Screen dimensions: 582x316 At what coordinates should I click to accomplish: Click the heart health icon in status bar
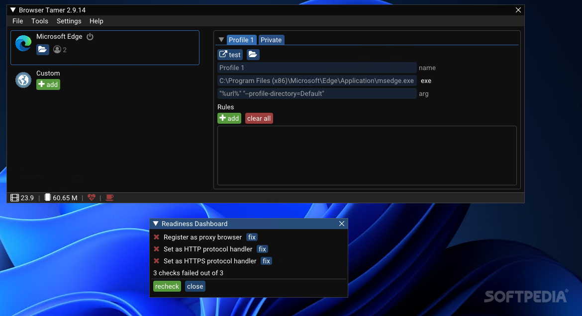[92, 198]
